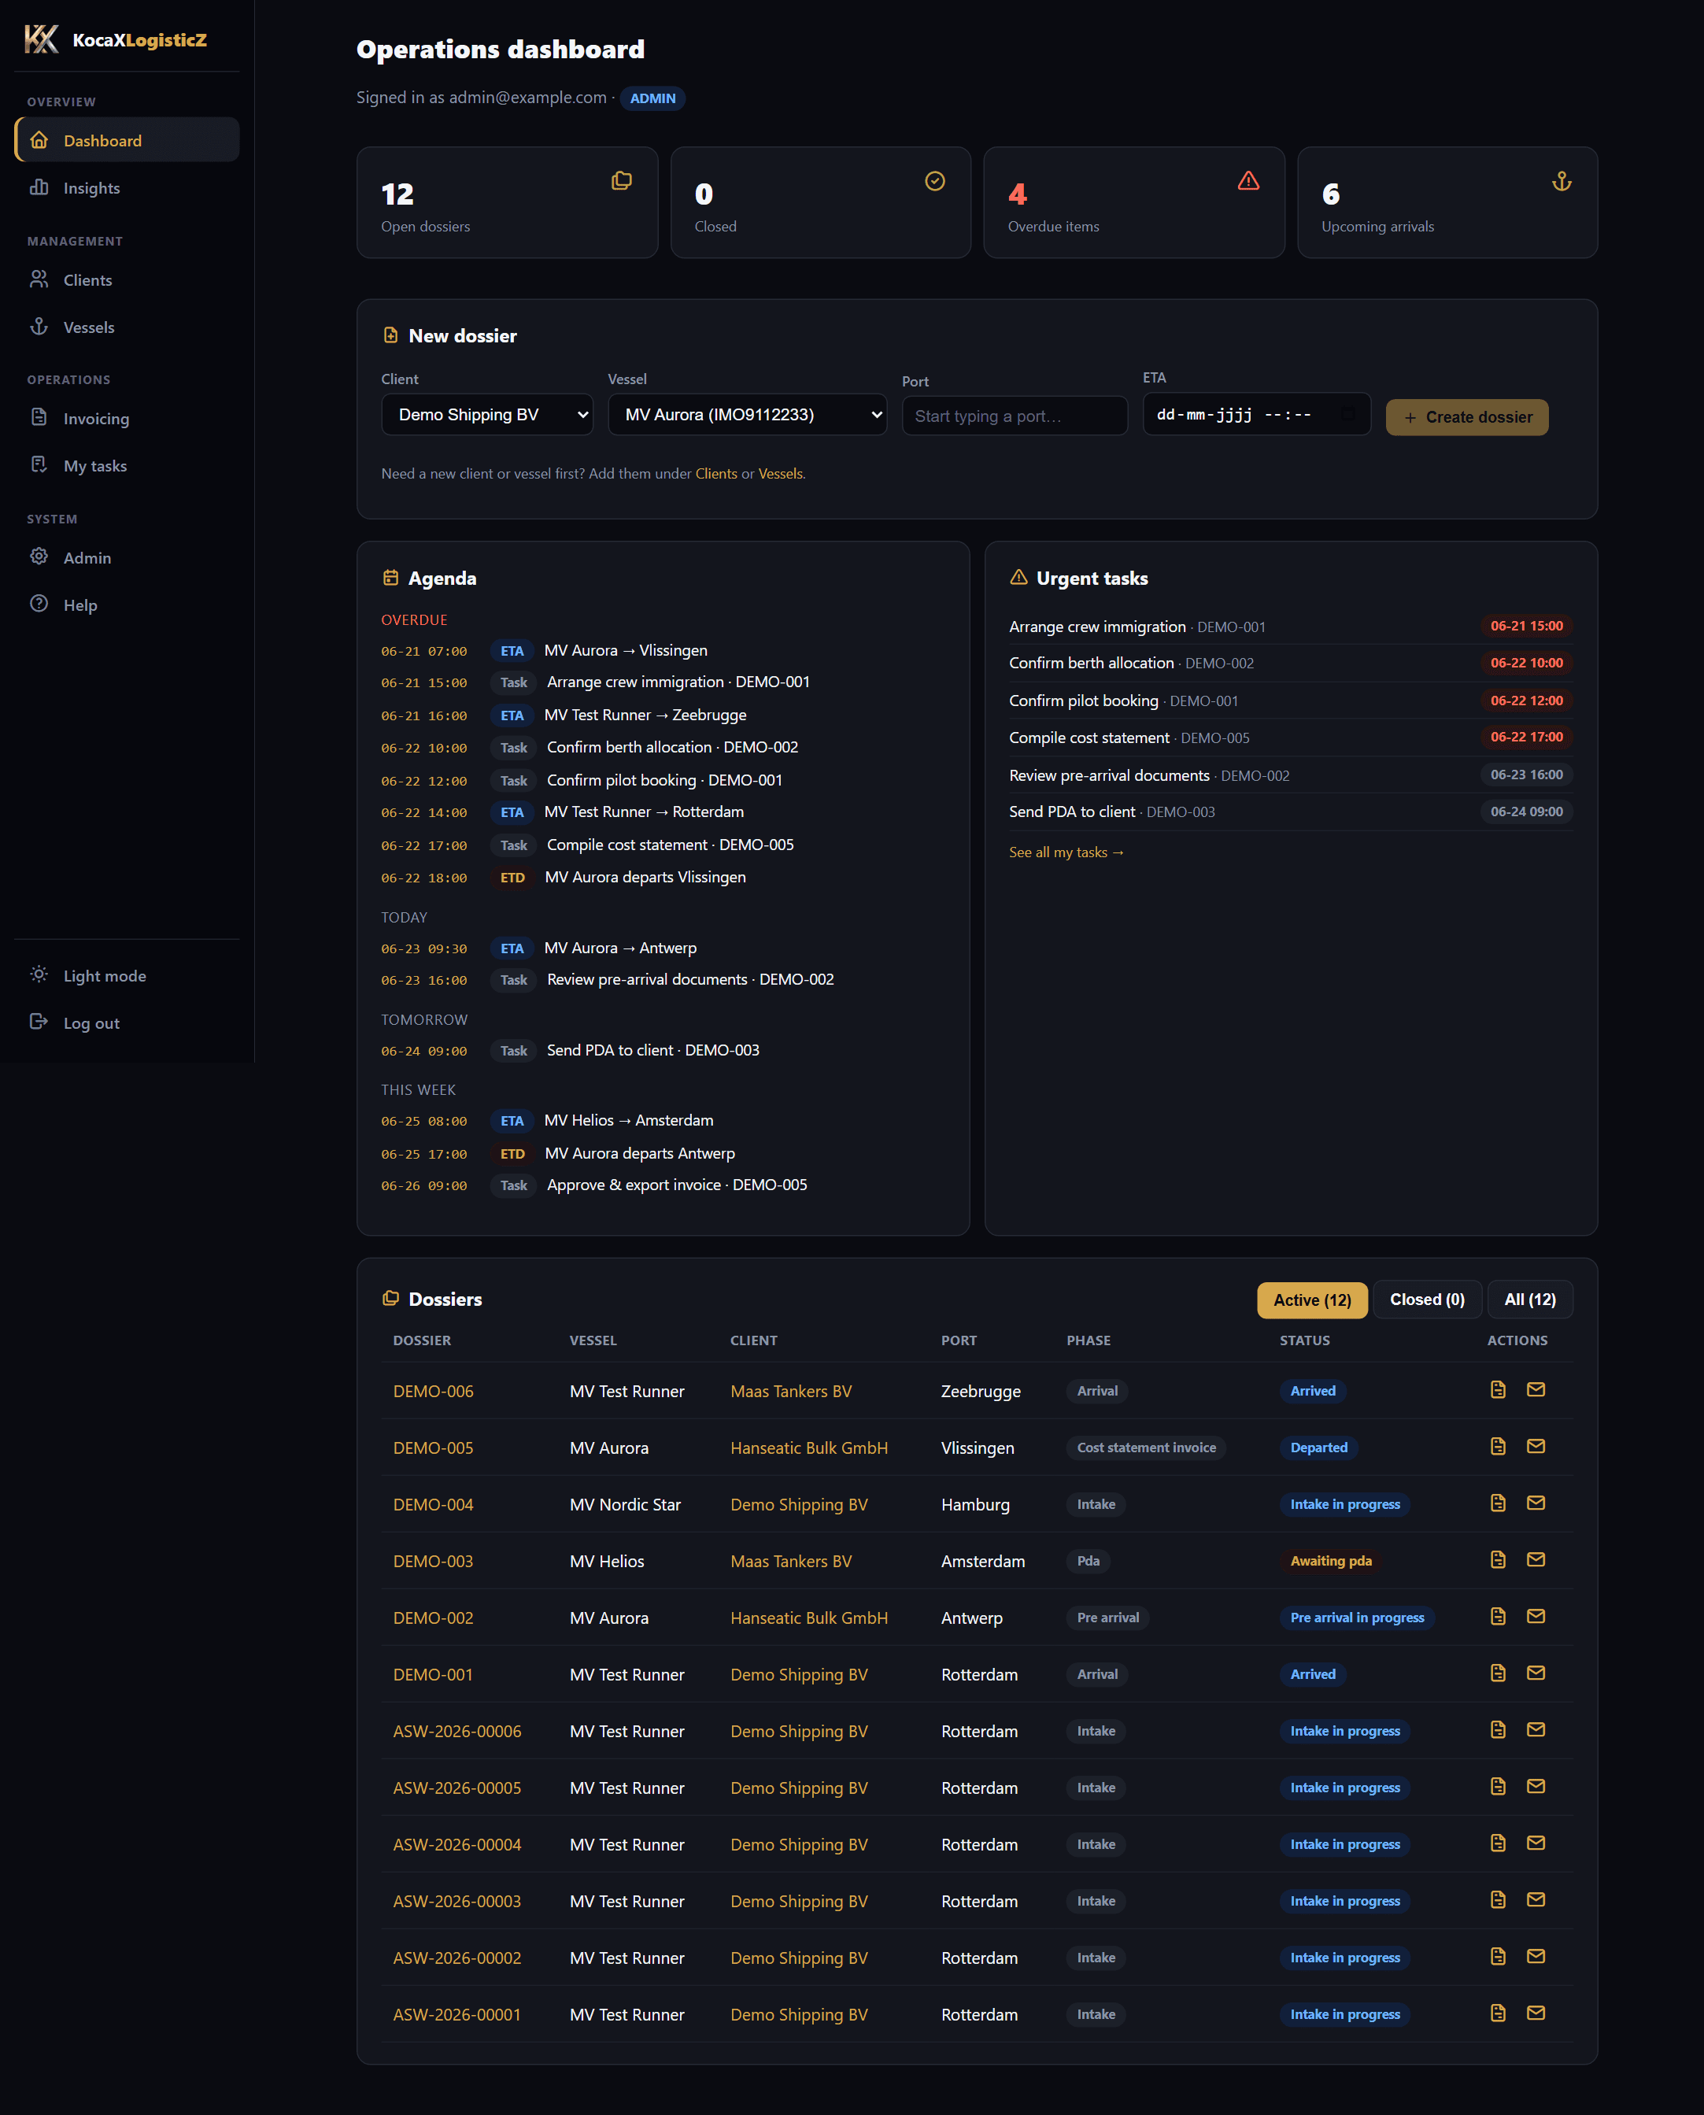Click mail icon for DEMO-005 row

point(1536,1447)
